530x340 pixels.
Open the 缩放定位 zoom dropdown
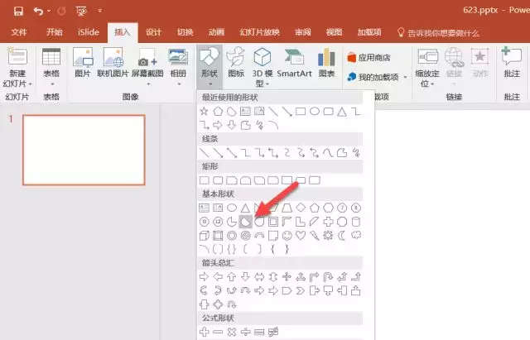(x=427, y=67)
